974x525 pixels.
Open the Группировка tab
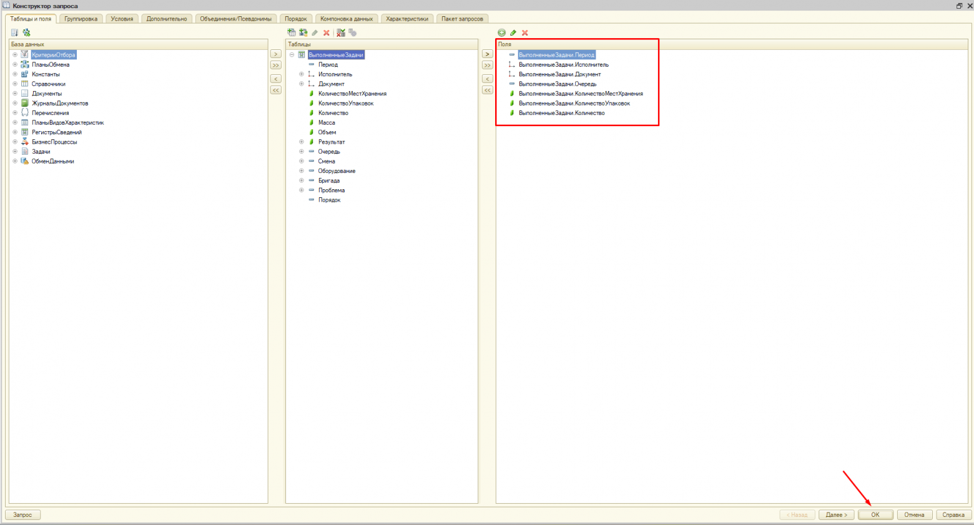coord(81,19)
